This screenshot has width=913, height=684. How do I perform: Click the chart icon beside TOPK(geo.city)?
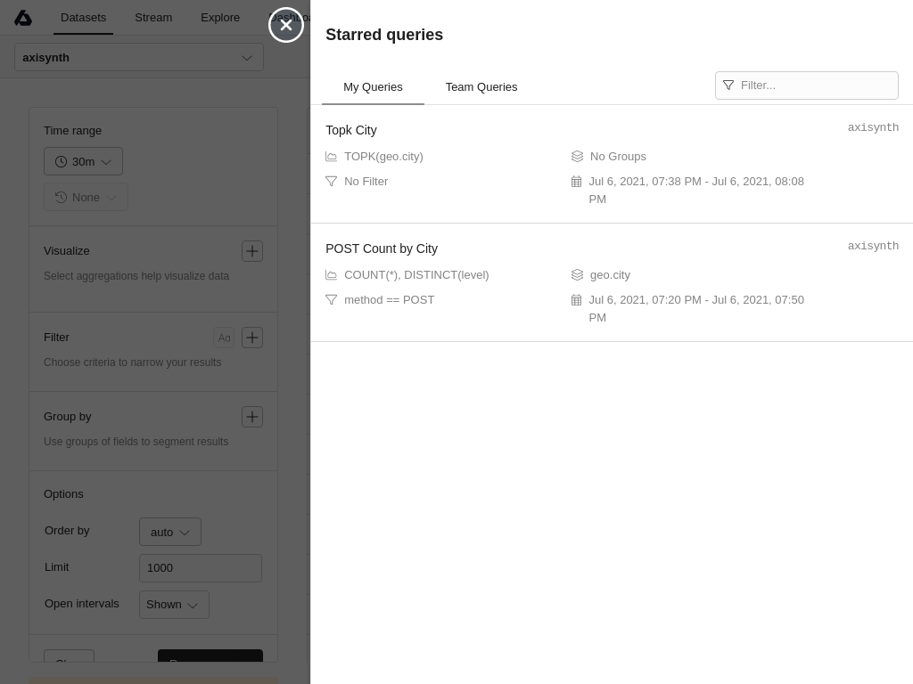click(x=331, y=157)
